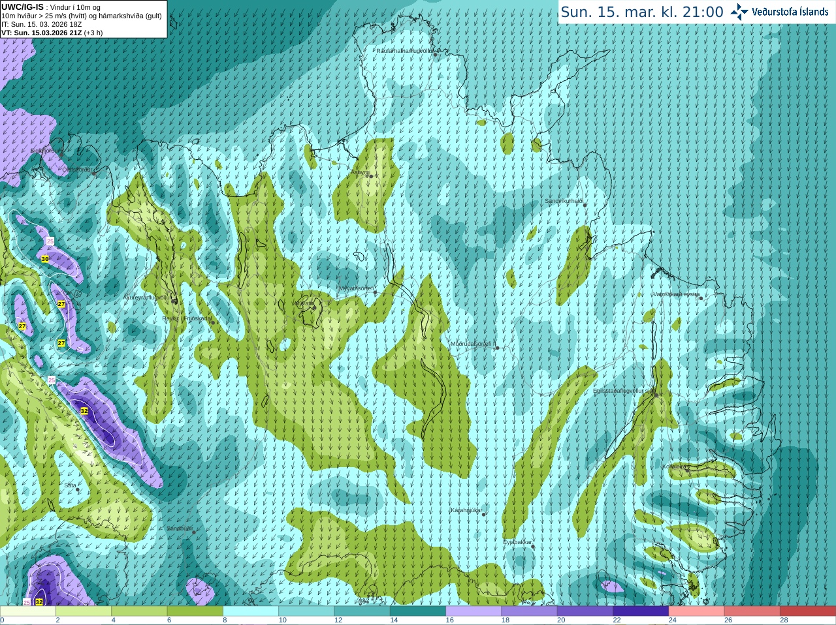This screenshot has width=836, height=625.
Task: Click the 8–10 m/s light cyan legend swatch
Action: [x=251, y=611]
